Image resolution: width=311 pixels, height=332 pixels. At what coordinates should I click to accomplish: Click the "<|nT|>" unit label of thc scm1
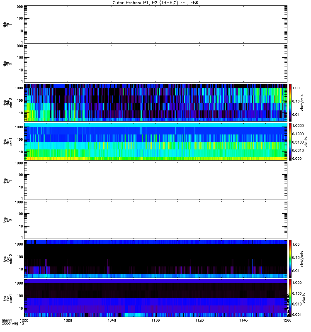coord(304,298)
